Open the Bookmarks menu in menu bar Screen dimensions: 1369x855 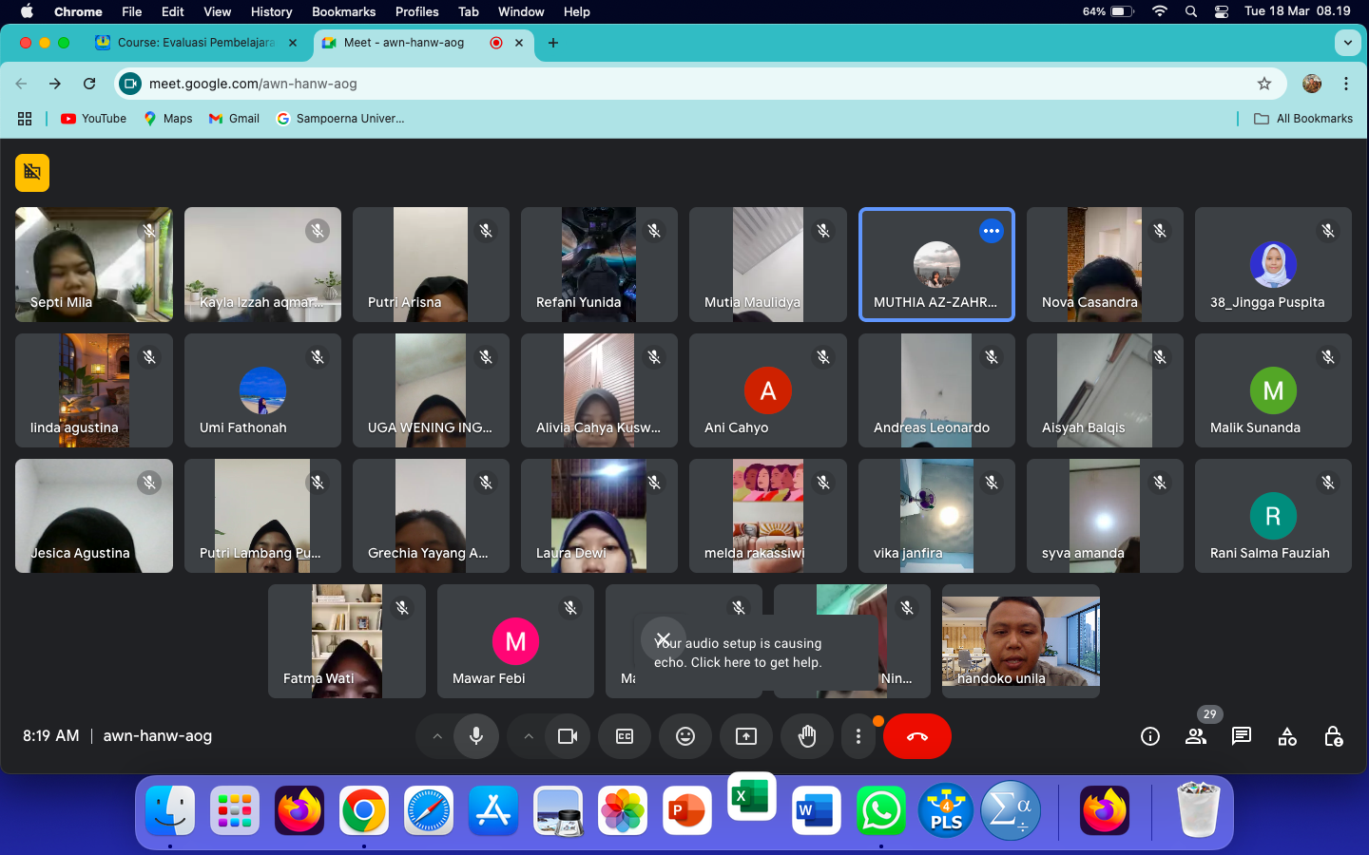pos(343,11)
